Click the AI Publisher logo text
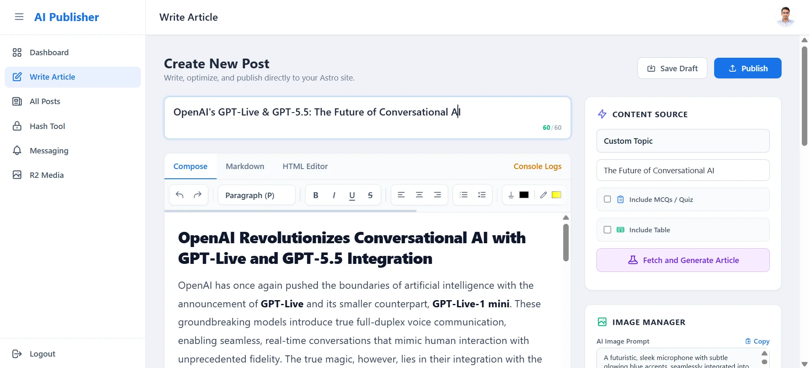This screenshot has width=809, height=368. click(67, 17)
